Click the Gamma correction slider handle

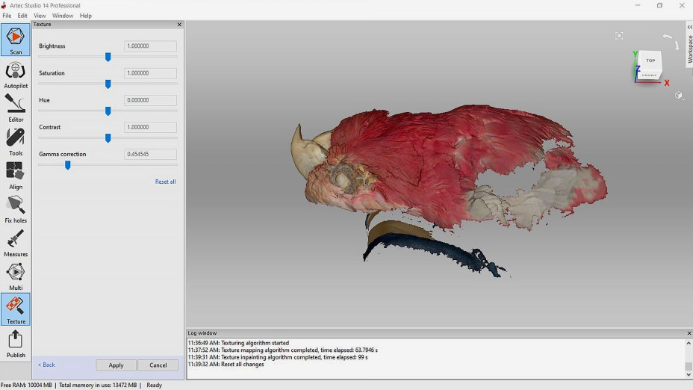[x=67, y=165]
